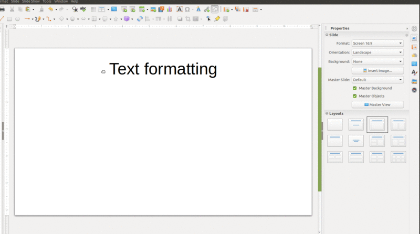Open the Gallery sidebar tab icon

tap(414, 81)
